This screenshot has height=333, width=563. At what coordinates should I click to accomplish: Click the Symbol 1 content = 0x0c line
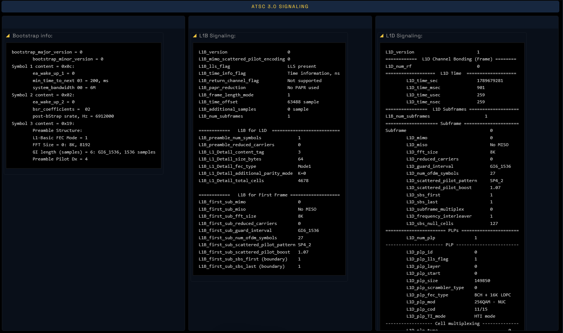(43, 66)
